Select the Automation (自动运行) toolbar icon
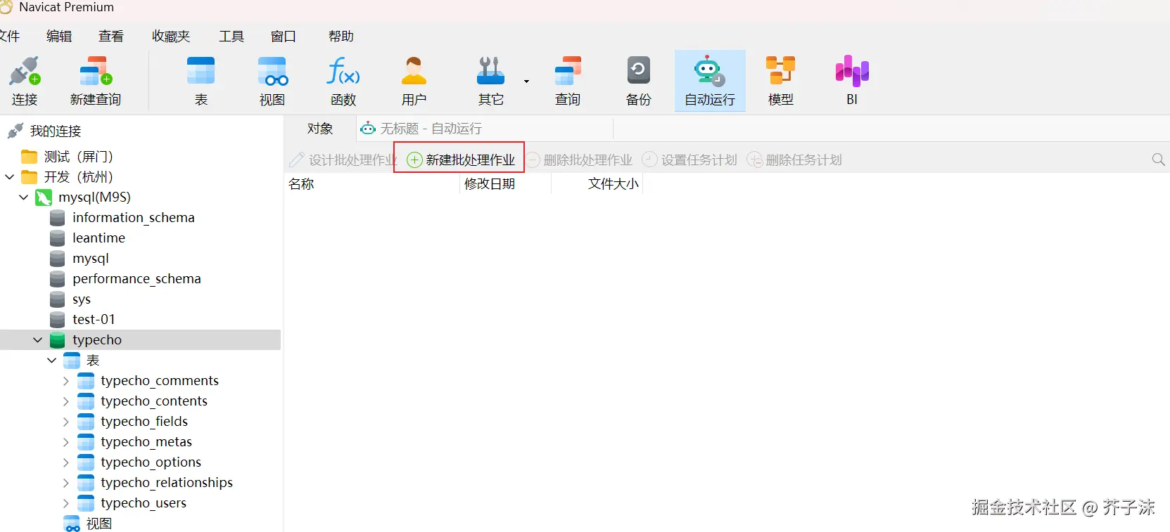1170x532 pixels. click(x=710, y=81)
